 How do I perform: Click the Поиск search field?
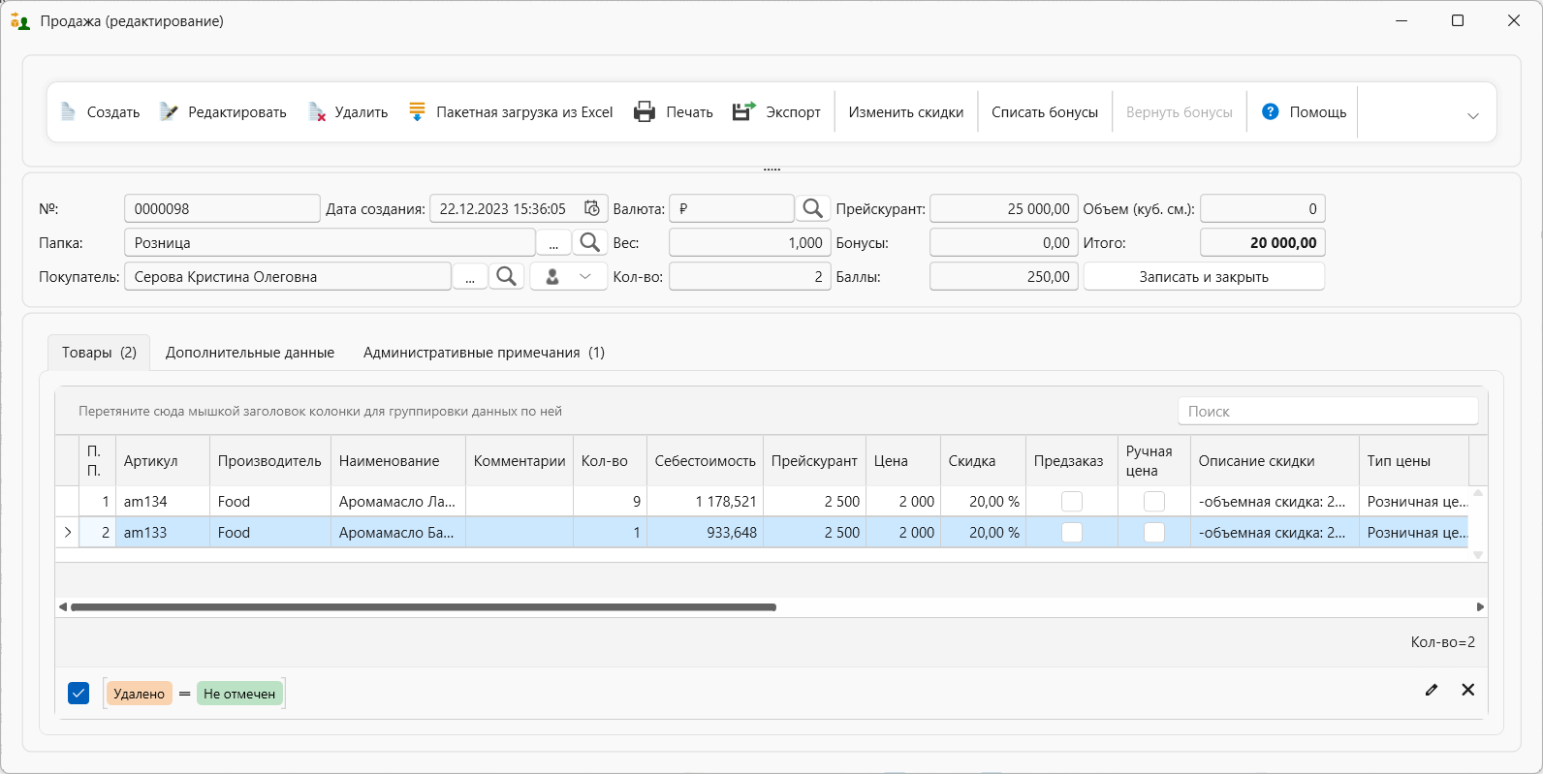pyautogui.click(x=1328, y=411)
